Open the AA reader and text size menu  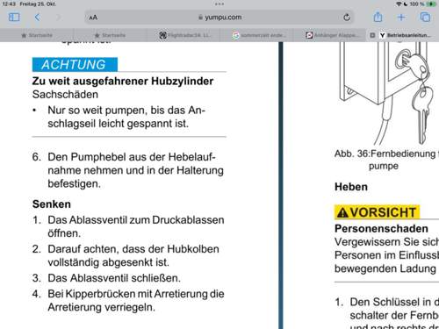pyautogui.click(x=93, y=18)
